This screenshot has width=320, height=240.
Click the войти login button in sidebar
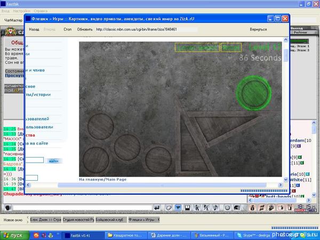click(54, 161)
